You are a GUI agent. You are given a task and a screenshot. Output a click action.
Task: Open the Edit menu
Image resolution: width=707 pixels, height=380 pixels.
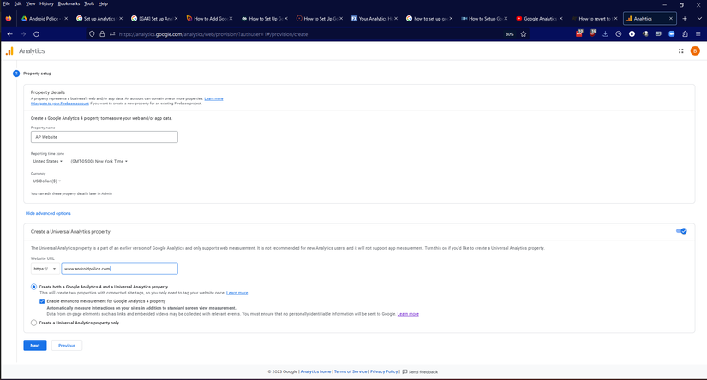[x=18, y=3]
